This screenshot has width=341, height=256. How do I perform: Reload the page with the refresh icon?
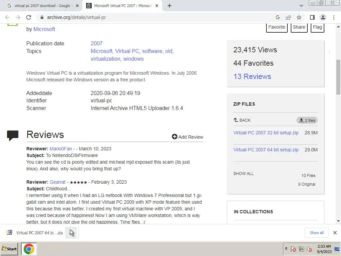tap(29, 17)
